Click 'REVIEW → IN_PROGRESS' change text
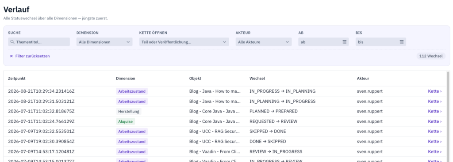453x162 pixels. point(276,151)
